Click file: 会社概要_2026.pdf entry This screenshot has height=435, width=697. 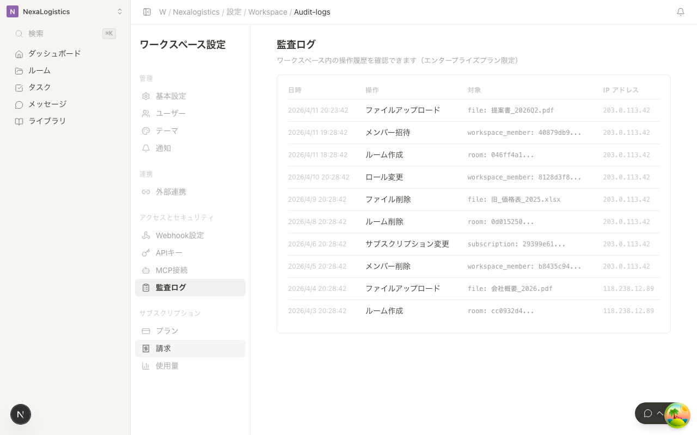click(x=510, y=289)
